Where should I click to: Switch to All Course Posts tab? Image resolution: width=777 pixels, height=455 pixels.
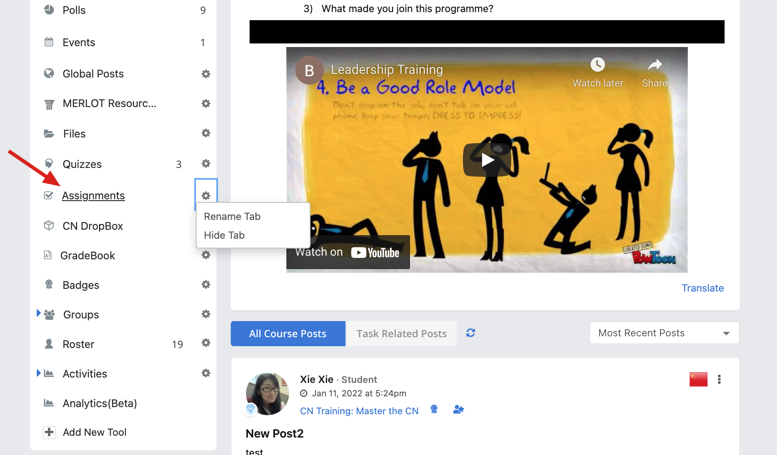[288, 334]
